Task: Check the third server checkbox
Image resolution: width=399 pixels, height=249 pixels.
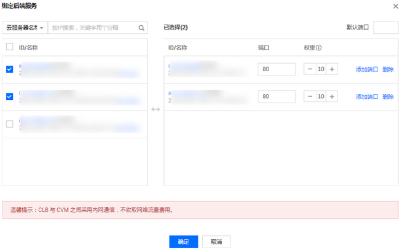Action: click(10, 124)
